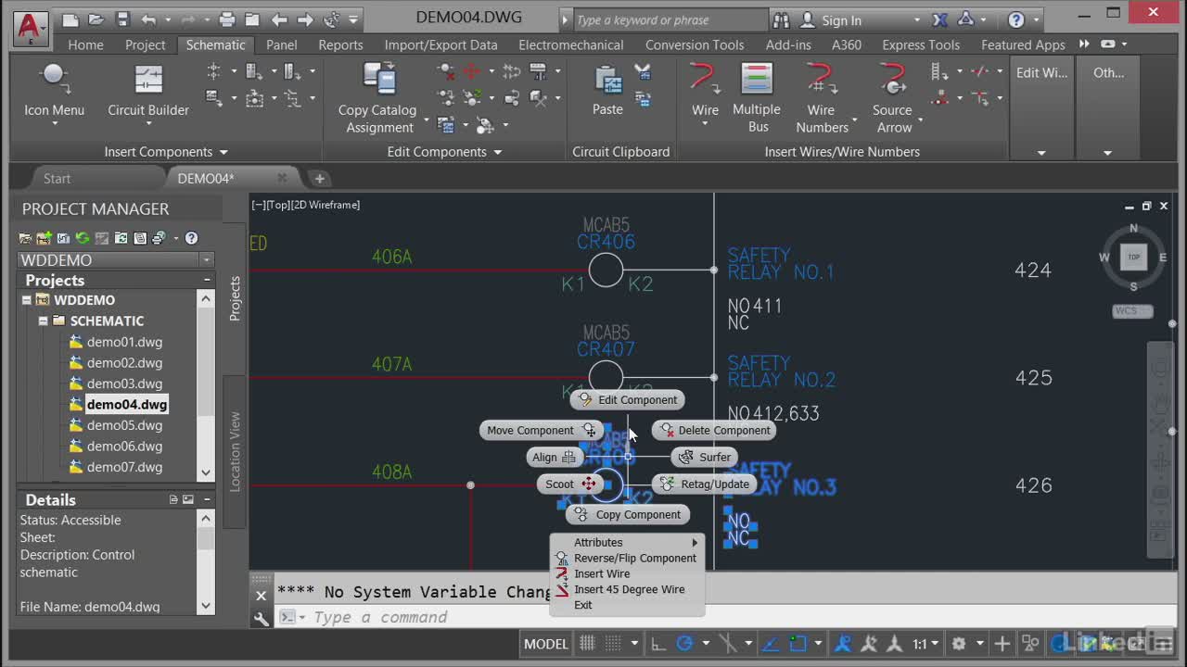The width and height of the screenshot is (1187, 667).
Task: Click Move Component in marking menu
Action: [541, 430]
